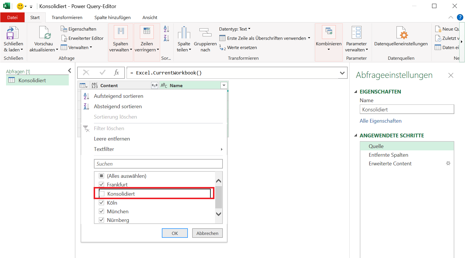The image size is (465, 258).
Task: Open the Name column filter dropdown
Action: point(224,85)
